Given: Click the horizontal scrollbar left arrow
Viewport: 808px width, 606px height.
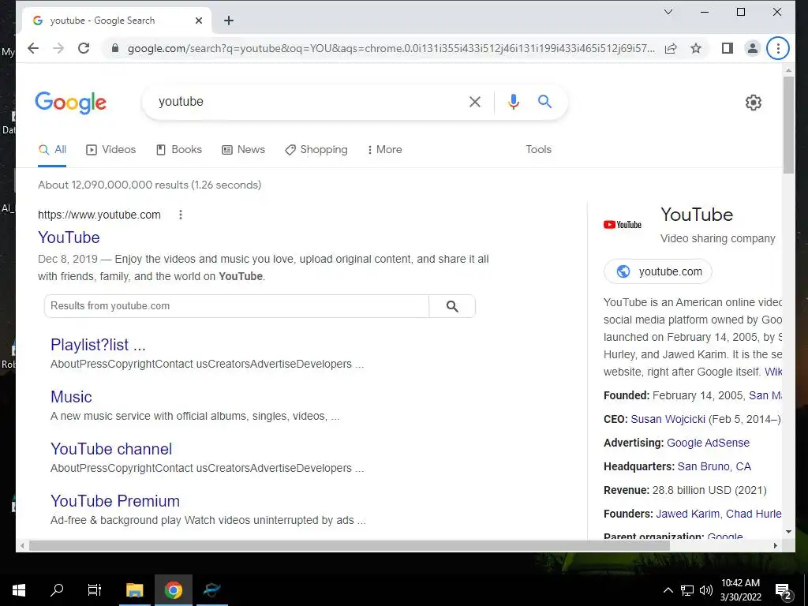Looking at the screenshot, I should 22,546.
